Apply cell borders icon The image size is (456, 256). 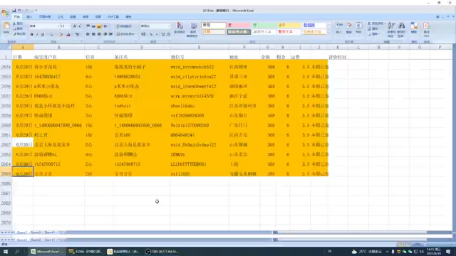pos(51,35)
